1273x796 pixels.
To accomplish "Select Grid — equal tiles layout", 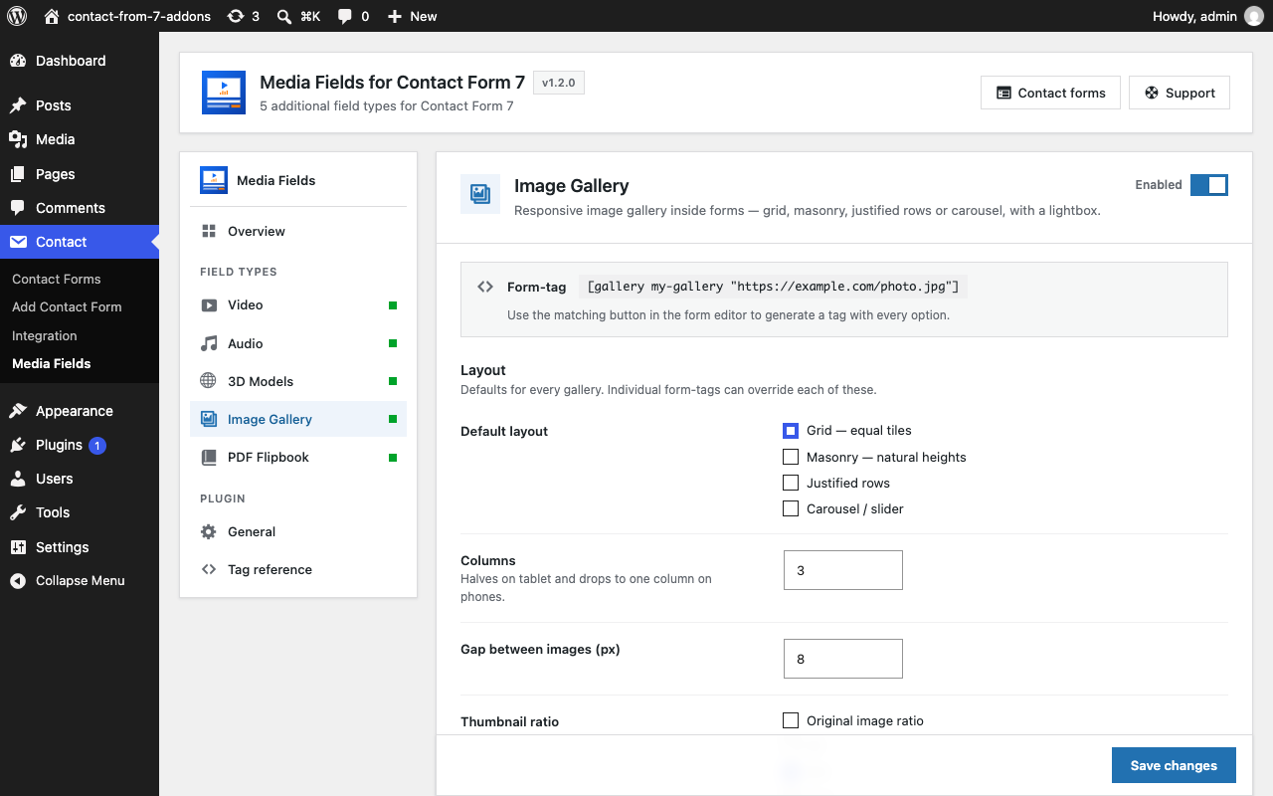I will 791,431.
